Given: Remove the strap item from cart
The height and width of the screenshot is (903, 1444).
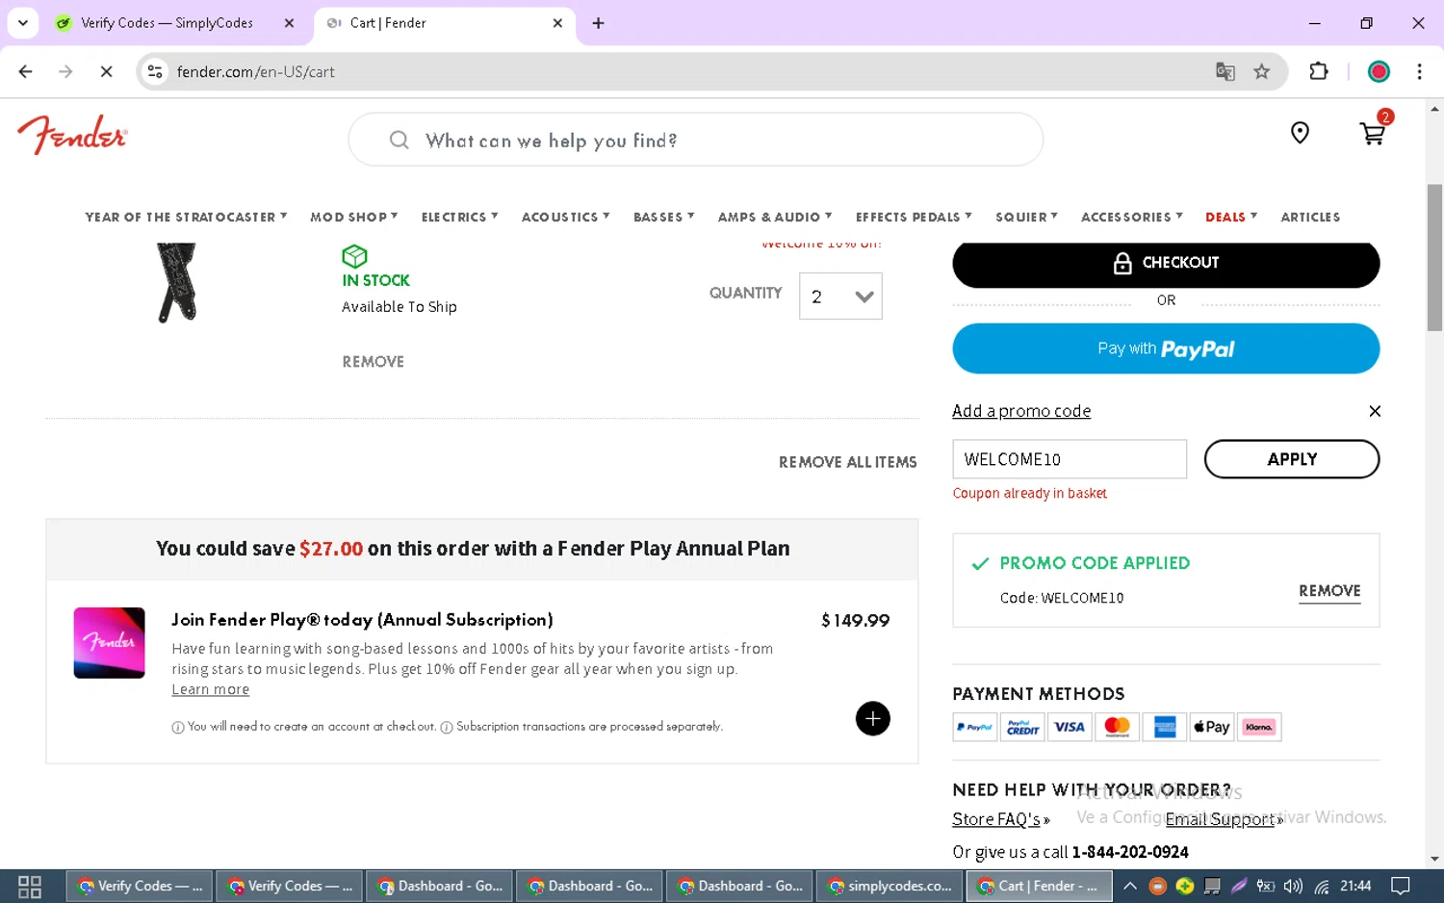Looking at the screenshot, I should point(373,362).
